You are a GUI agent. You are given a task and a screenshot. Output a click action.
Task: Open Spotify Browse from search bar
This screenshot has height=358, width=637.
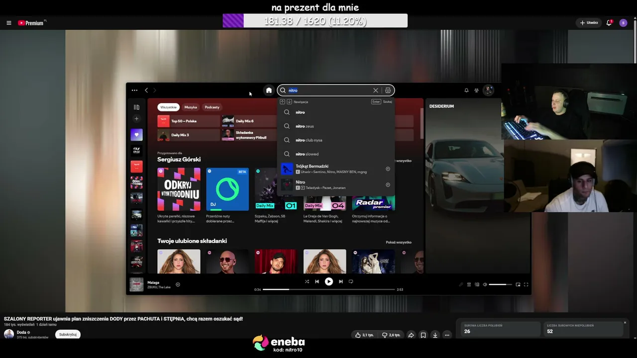coord(388,90)
